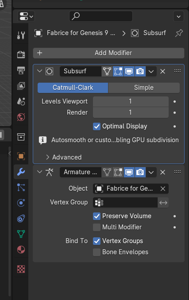Toggle Bind To Vertex Groups checkbox

point(97,241)
